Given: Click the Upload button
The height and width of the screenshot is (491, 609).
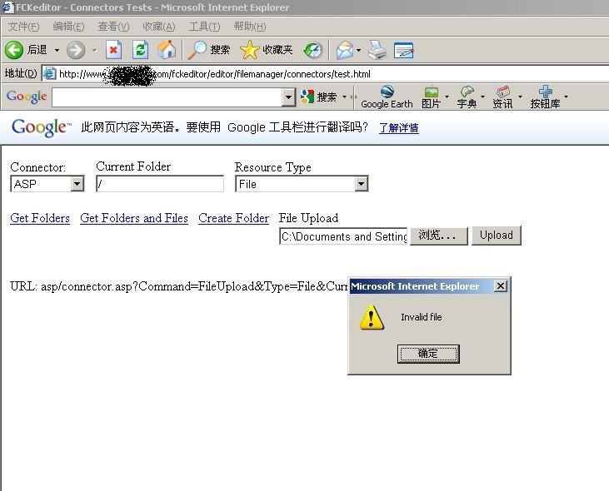Looking at the screenshot, I should [497, 236].
